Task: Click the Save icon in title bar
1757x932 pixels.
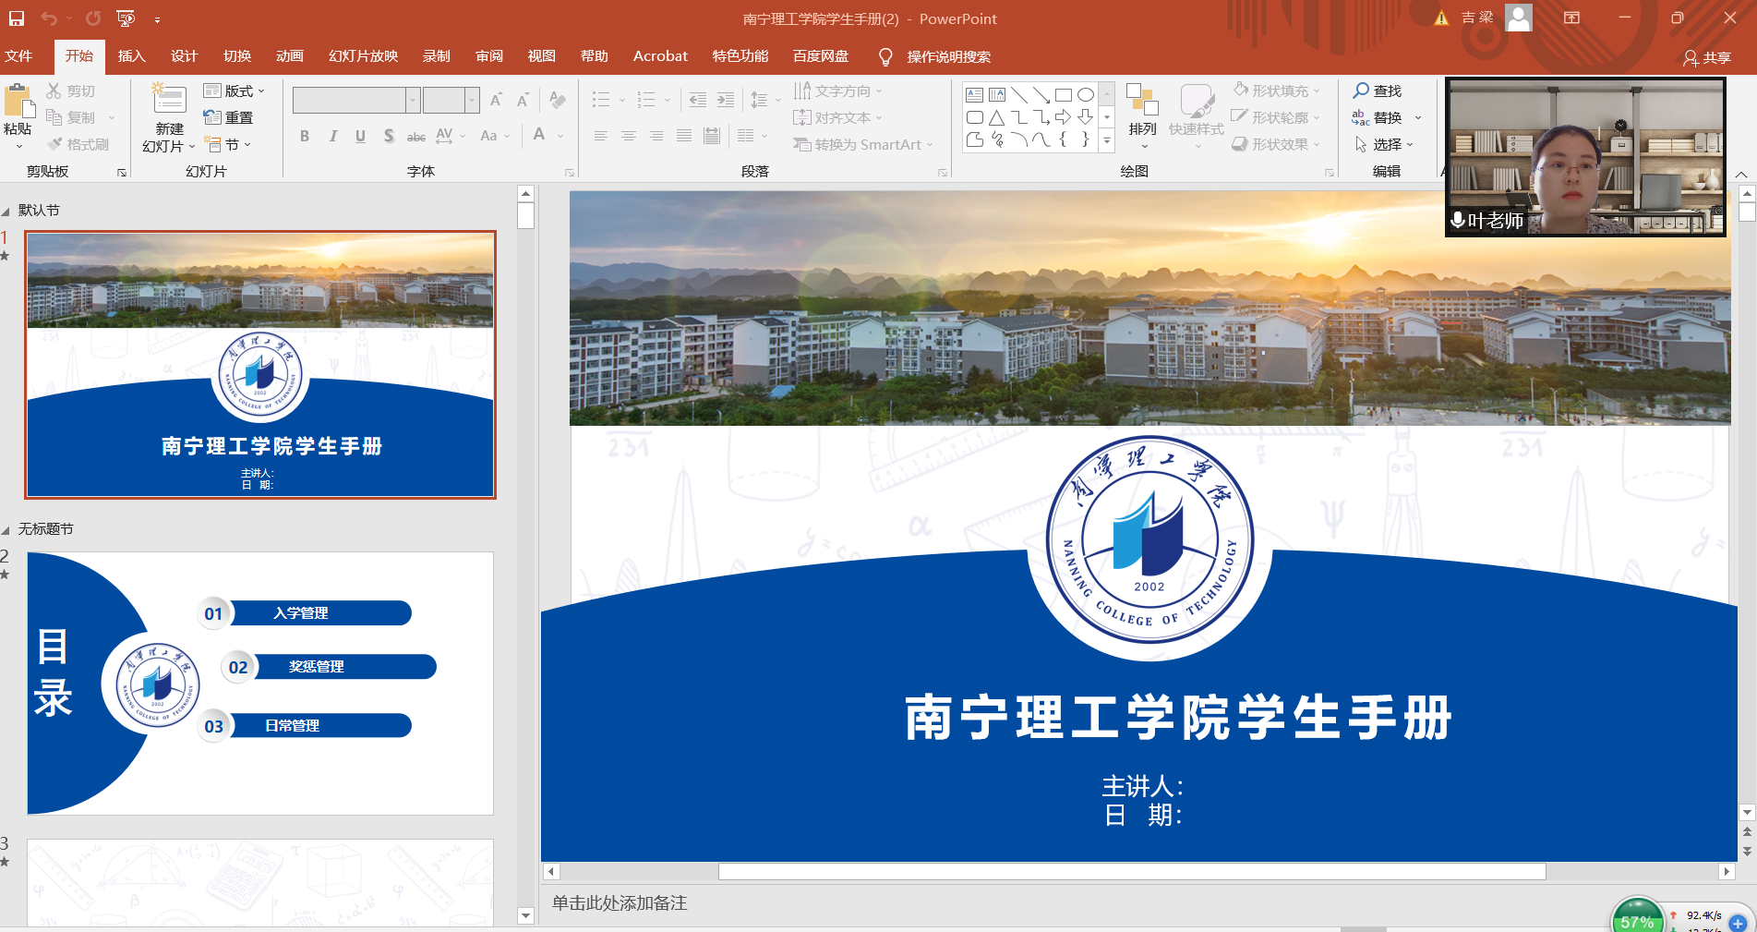Action: (x=17, y=18)
